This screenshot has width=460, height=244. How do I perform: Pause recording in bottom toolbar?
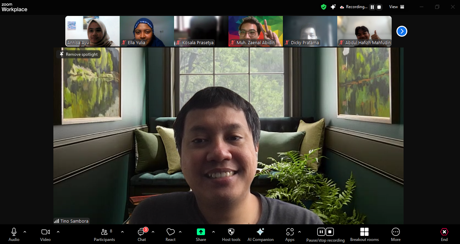point(321,232)
